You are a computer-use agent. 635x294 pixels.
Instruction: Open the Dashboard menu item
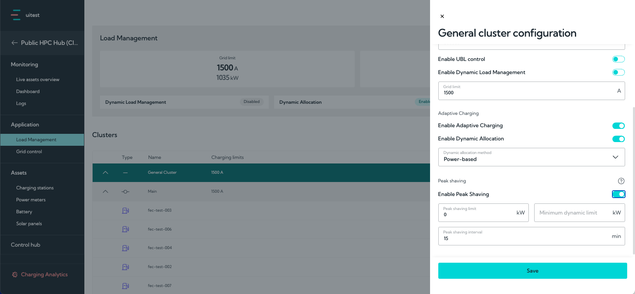click(x=28, y=91)
